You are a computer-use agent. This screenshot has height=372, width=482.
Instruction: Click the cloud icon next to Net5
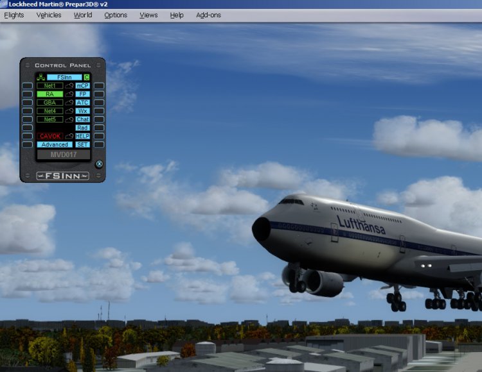pos(69,119)
